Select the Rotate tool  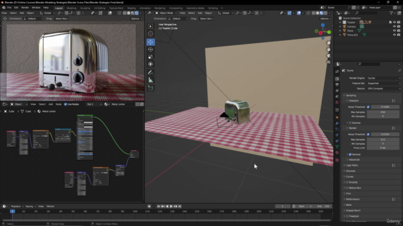[x=150, y=50]
